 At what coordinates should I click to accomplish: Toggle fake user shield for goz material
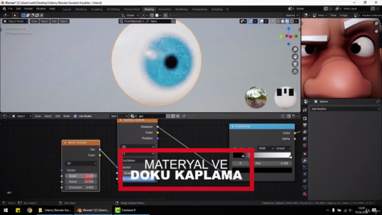click(x=168, y=116)
